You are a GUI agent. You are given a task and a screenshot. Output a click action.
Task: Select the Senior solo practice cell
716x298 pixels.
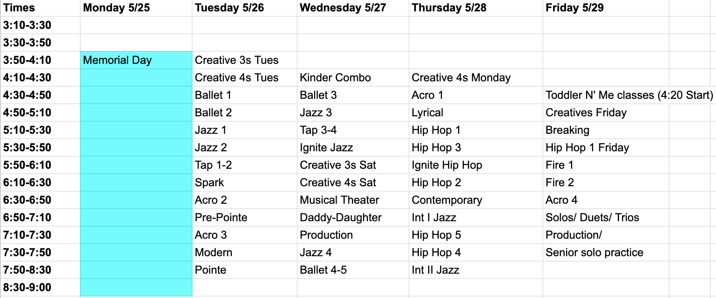point(606,252)
